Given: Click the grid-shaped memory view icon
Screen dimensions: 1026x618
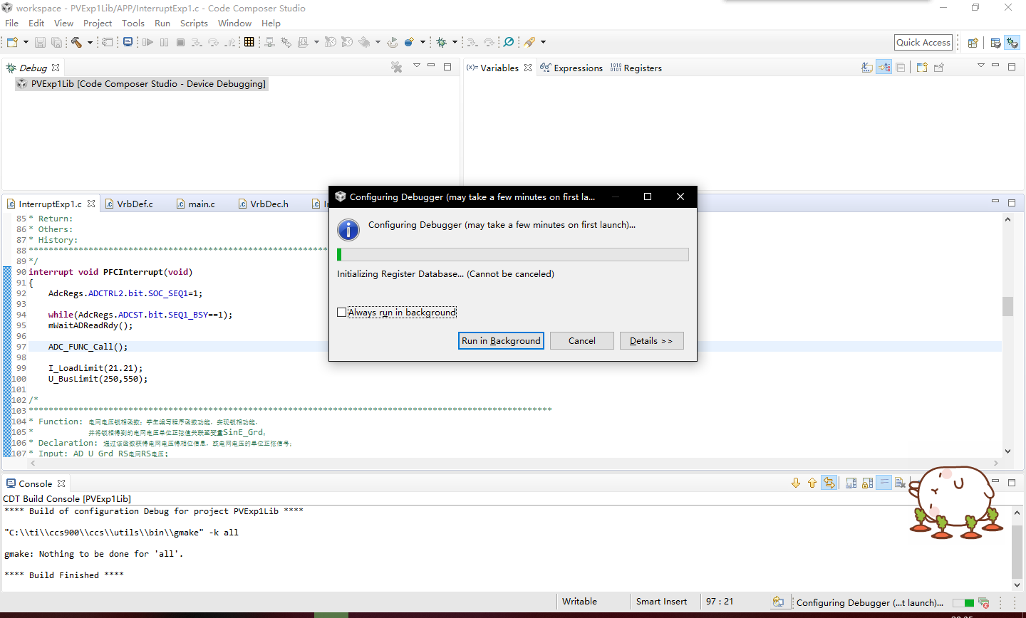Looking at the screenshot, I should (x=249, y=42).
